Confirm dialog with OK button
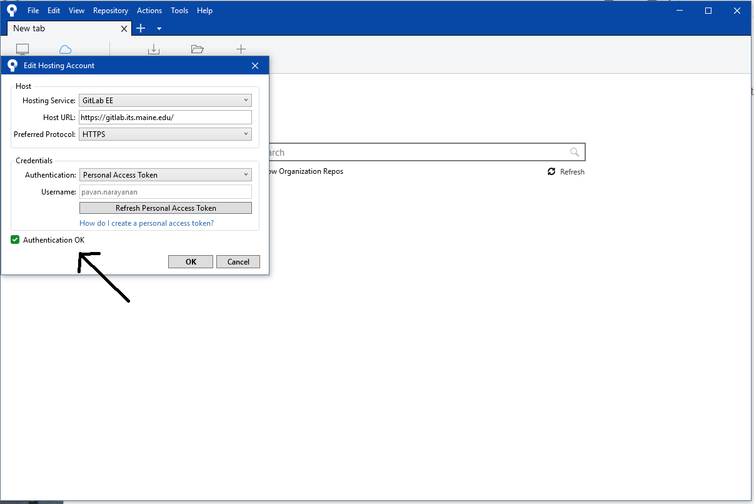The image size is (754, 504). (x=191, y=262)
